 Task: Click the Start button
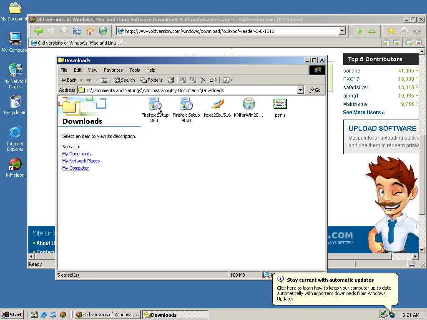[12, 315]
